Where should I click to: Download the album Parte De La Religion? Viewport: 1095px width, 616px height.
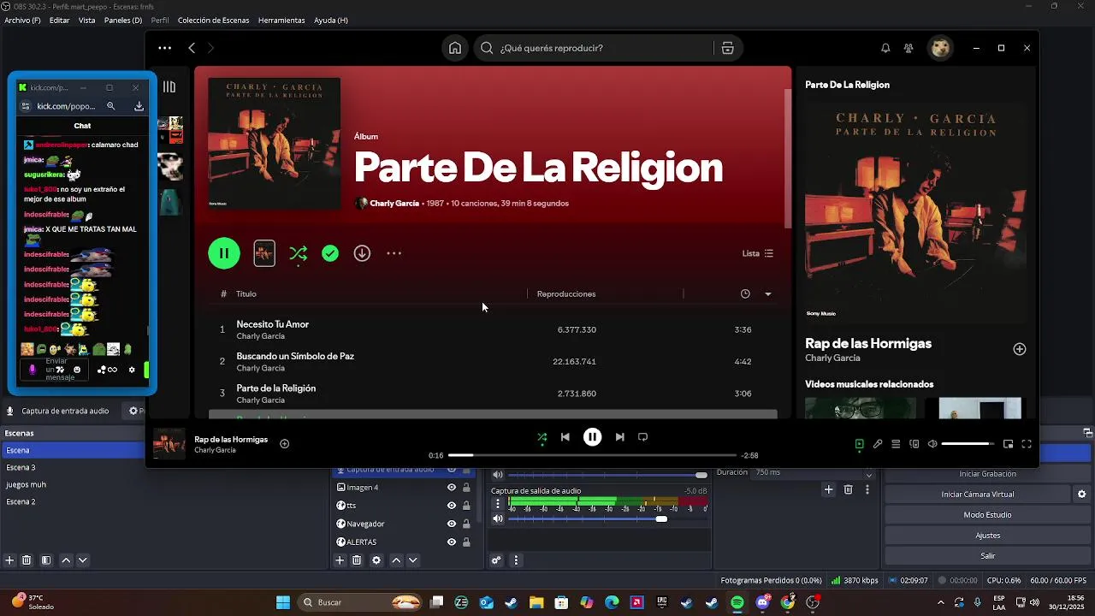pos(362,253)
